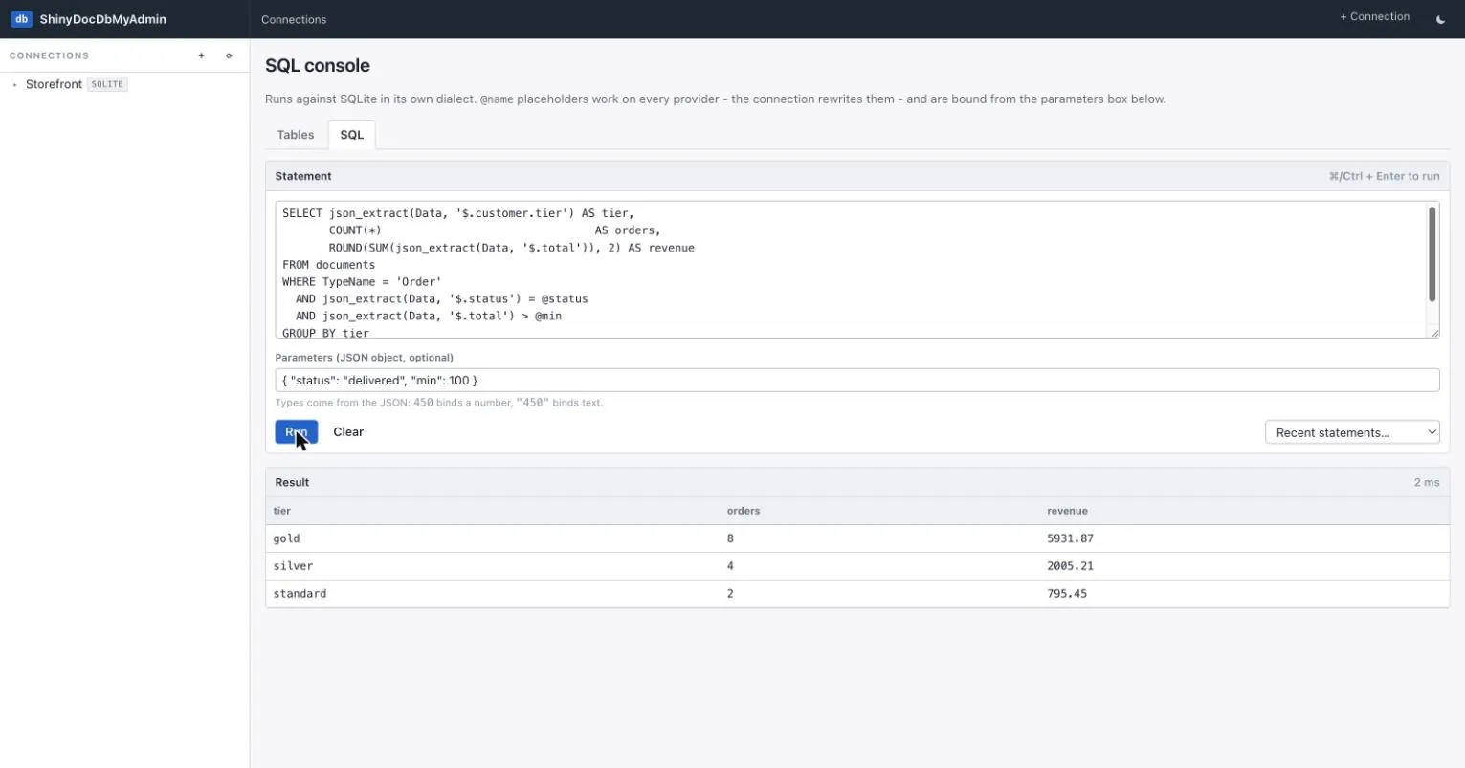Clear the SQL console
Screen dimensions: 1465x768
pos(348,432)
